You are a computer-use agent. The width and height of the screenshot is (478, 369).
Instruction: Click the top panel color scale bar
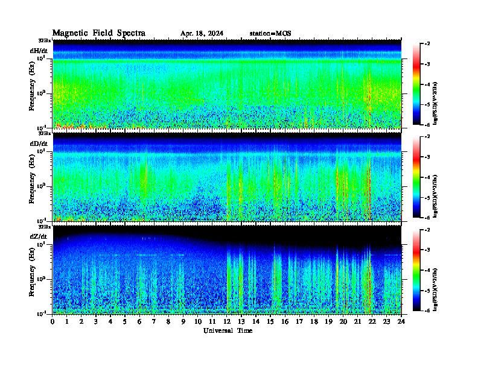tap(416, 84)
